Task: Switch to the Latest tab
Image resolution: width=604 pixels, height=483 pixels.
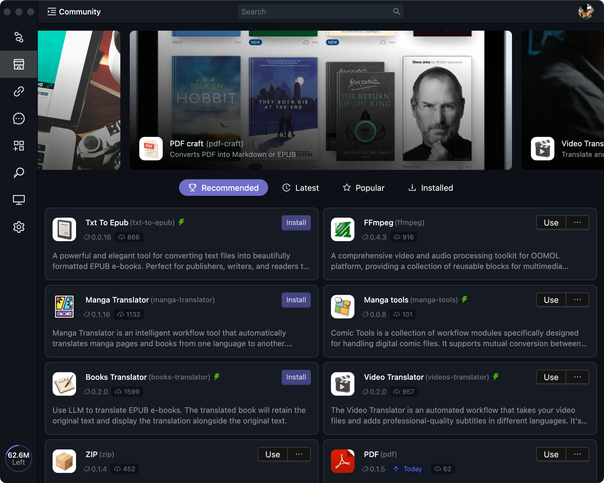Action: 301,188
